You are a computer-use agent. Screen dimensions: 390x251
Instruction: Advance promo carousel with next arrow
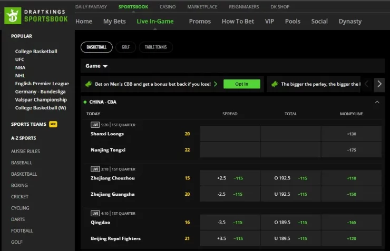pos(379,84)
